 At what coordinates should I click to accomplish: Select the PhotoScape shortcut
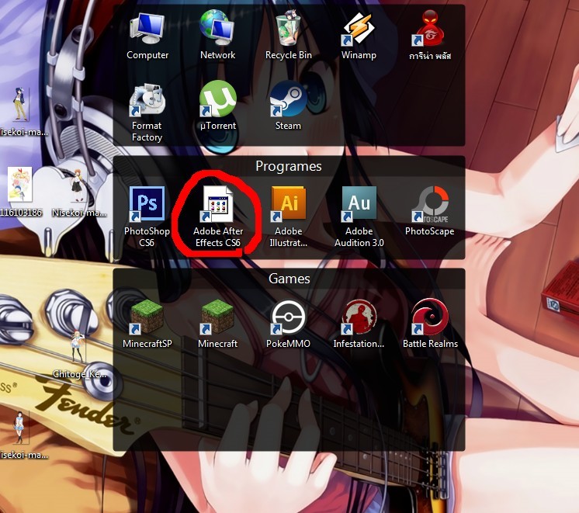coord(430,211)
